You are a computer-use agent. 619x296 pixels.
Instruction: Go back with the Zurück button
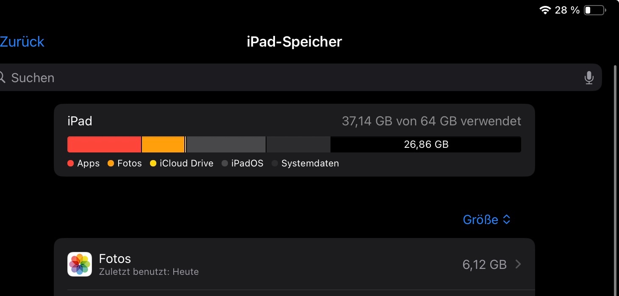click(22, 41)
